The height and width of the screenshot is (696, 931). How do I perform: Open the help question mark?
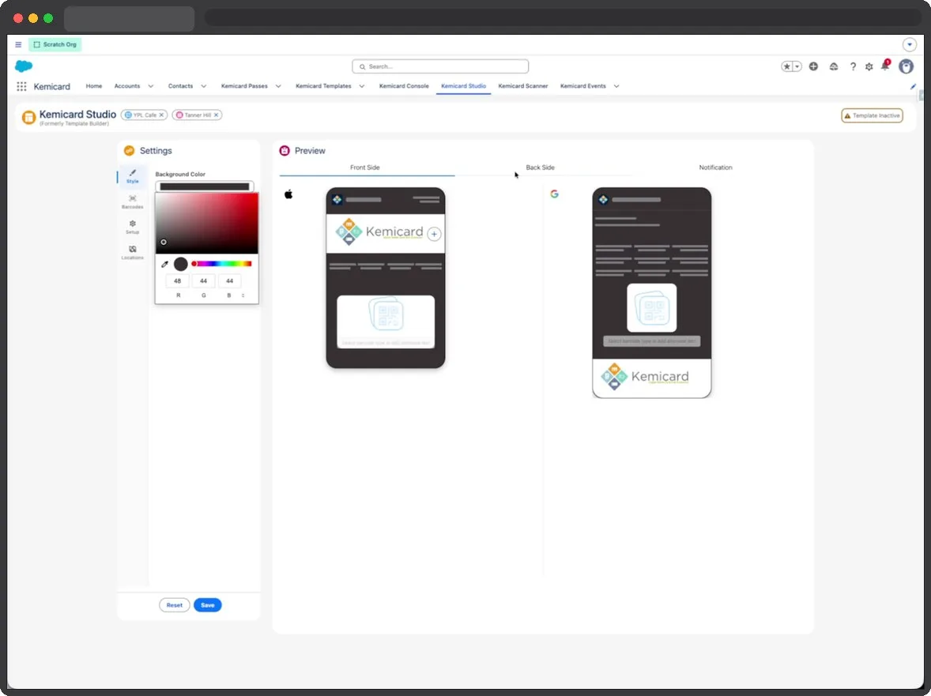pyautogui.click(x=853, y=66)
